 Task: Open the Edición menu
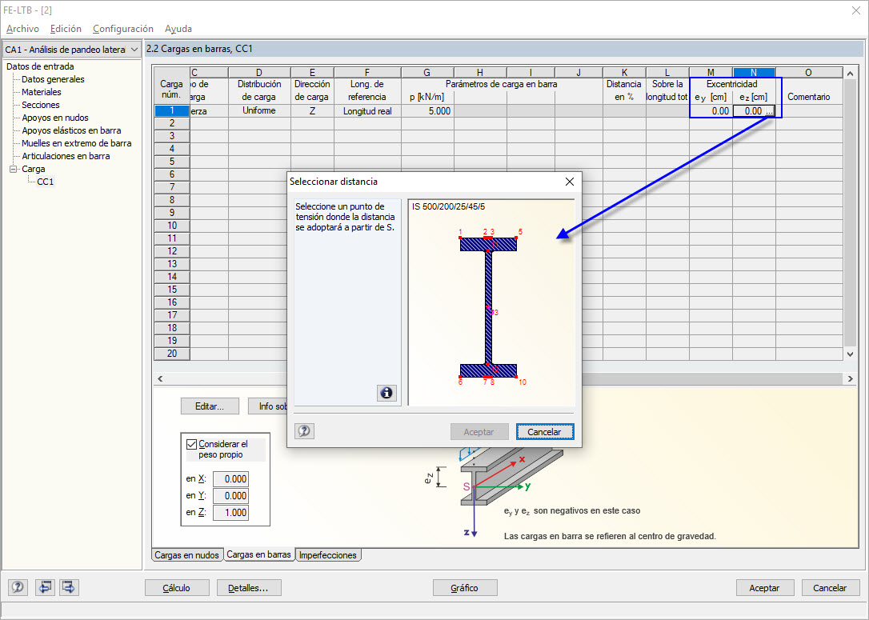(x=66, y=29)
